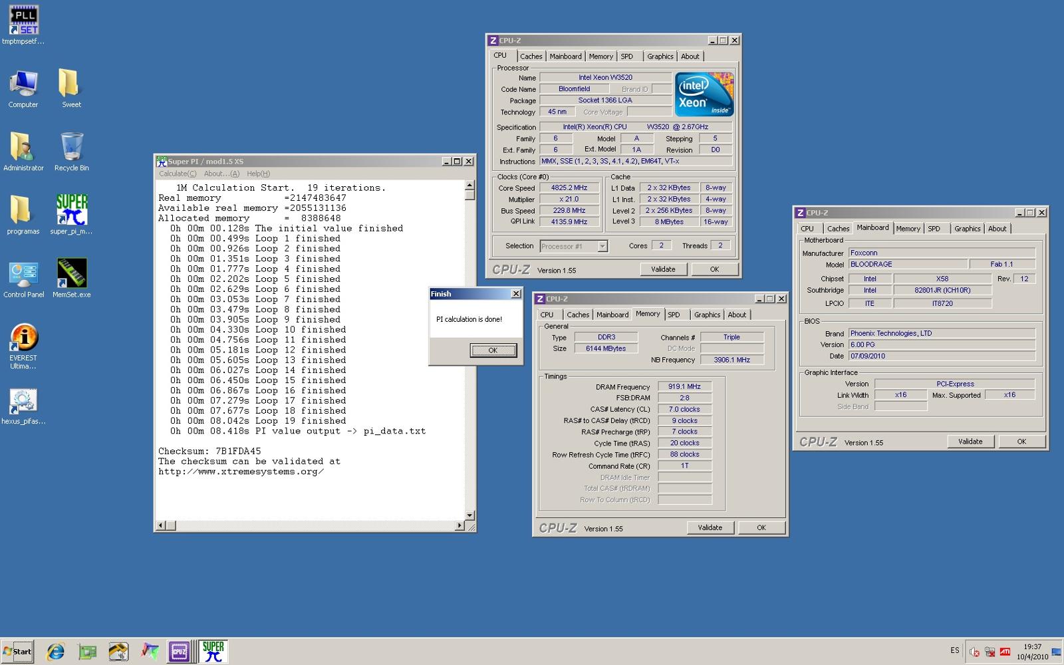The width and height of the screenshot is (1064, 665).
Task: Launch MemSet.exe from desktop
Action: [x=71, y=279]
